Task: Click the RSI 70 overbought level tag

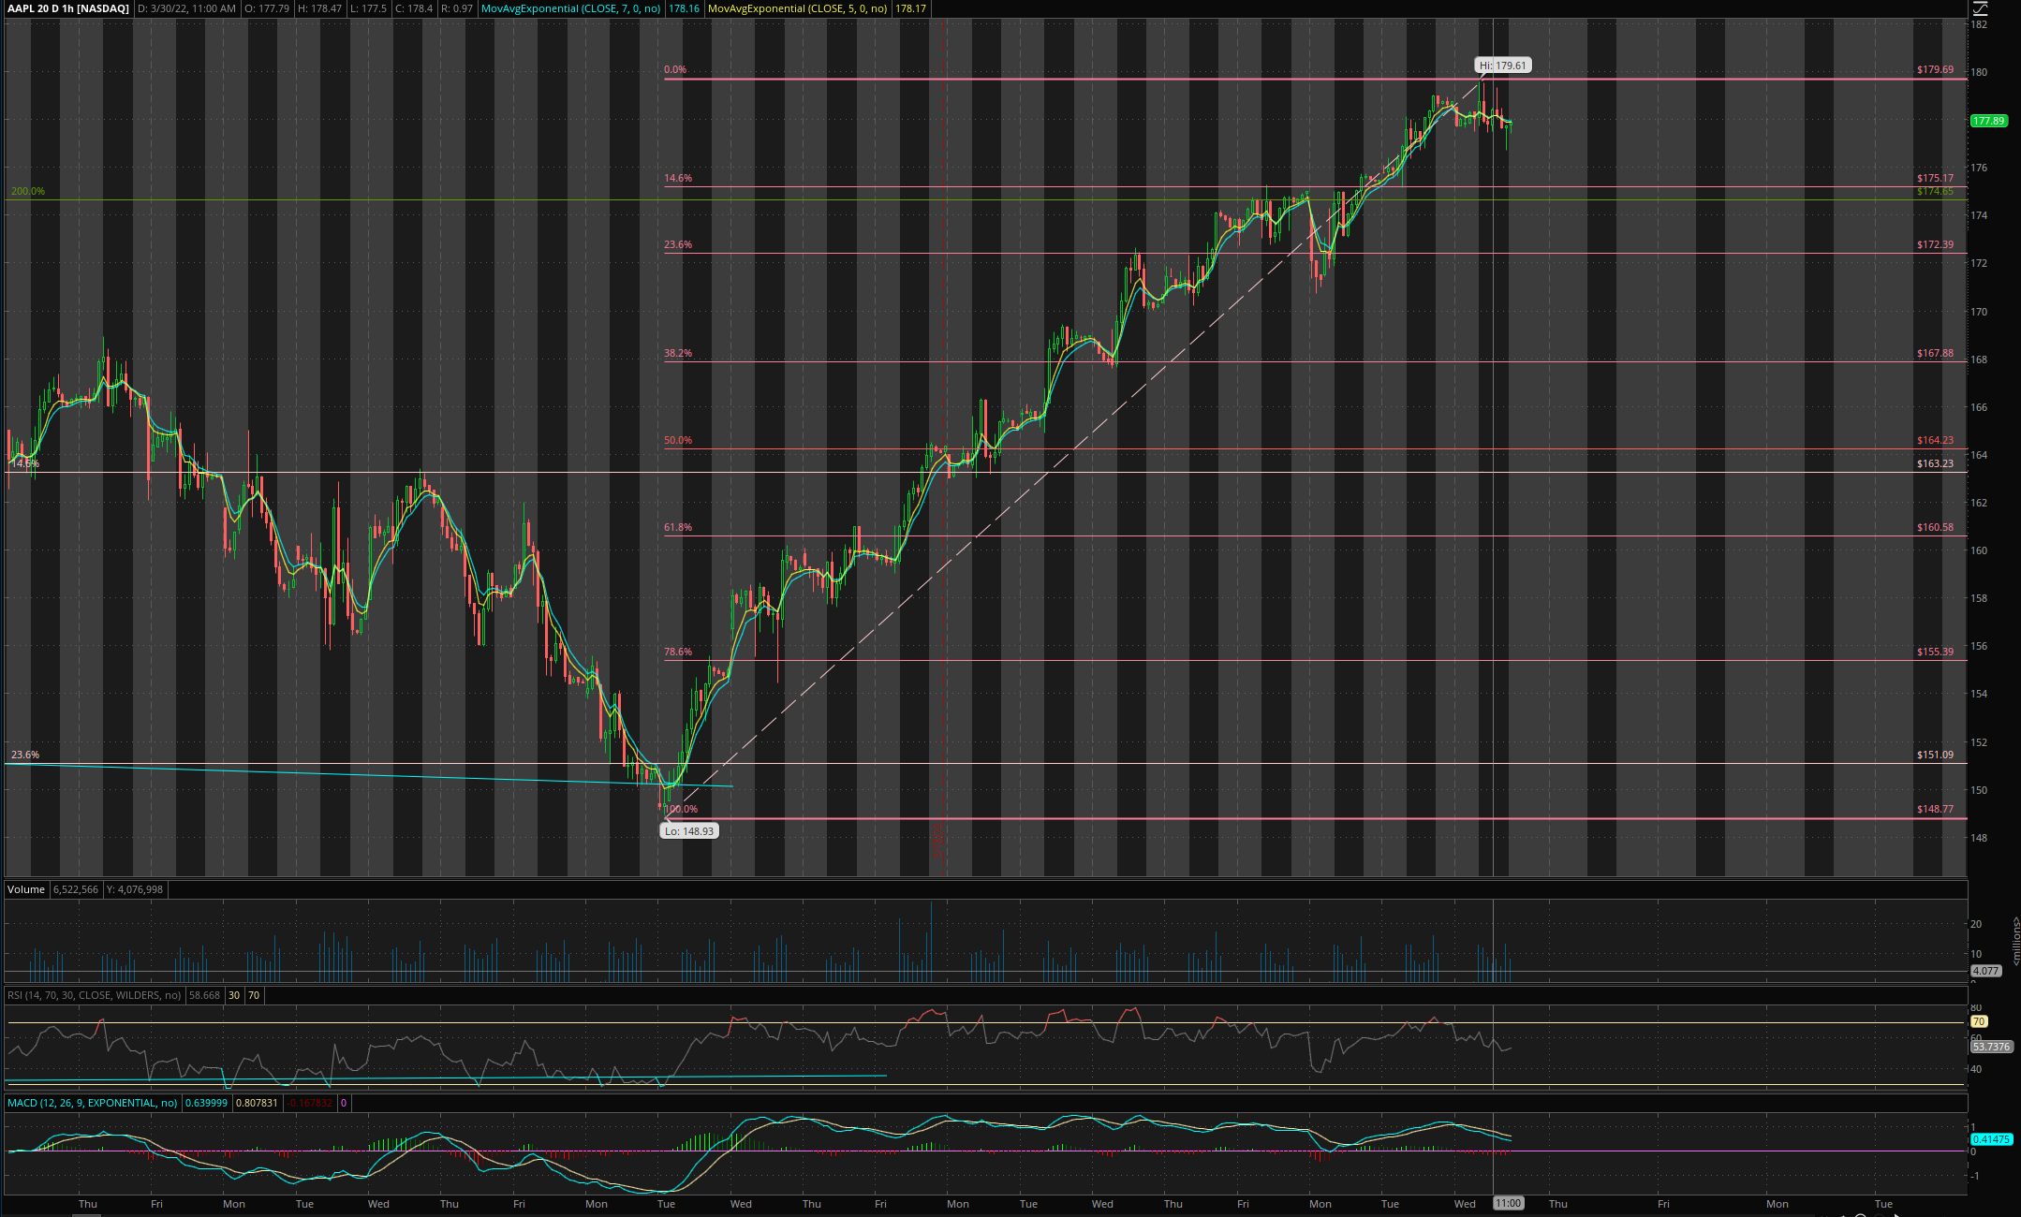Action: coord(1979,1021)
